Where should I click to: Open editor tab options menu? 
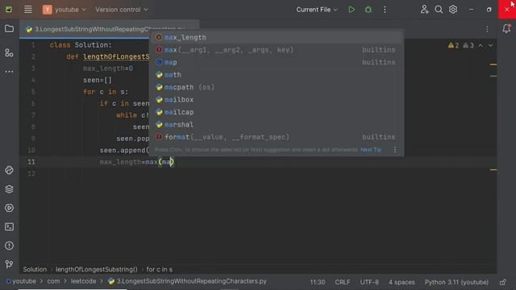487,29
